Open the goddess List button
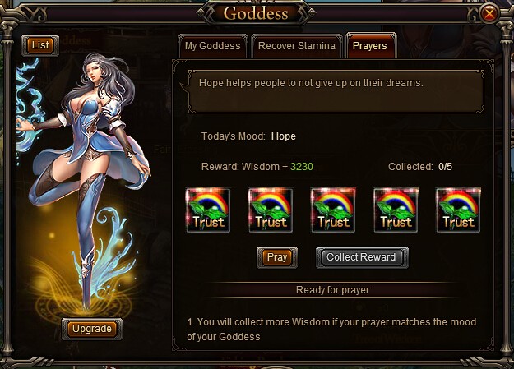 (40, 45)
